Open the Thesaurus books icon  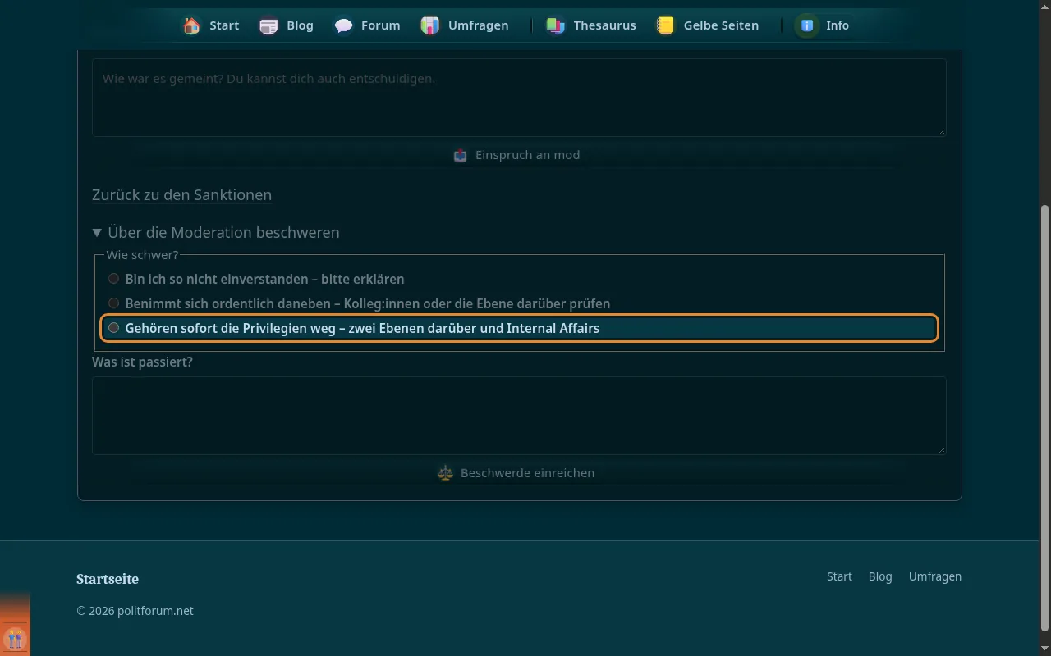[x=556, y=25]
